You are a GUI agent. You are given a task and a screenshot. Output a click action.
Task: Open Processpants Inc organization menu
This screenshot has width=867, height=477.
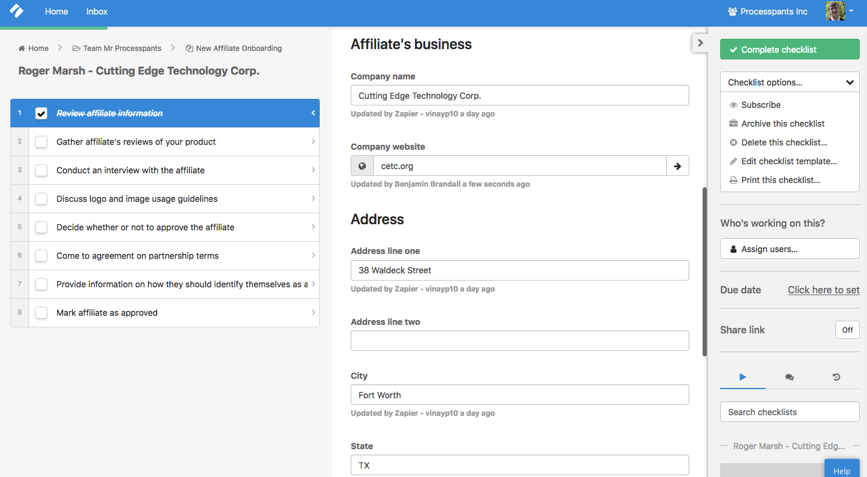pyautogui.click(x=767, y=12)
